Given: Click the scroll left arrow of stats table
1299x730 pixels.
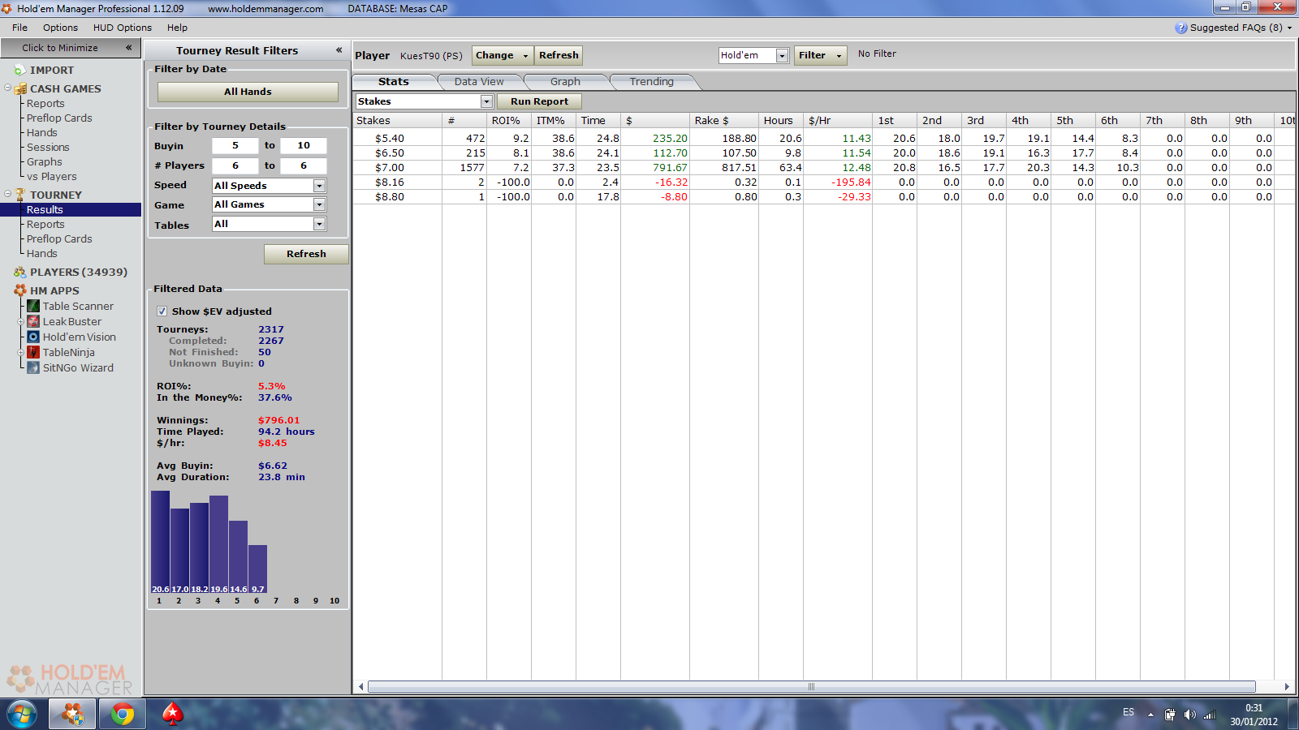Looking at the screenshot, I should coord(361,686).
